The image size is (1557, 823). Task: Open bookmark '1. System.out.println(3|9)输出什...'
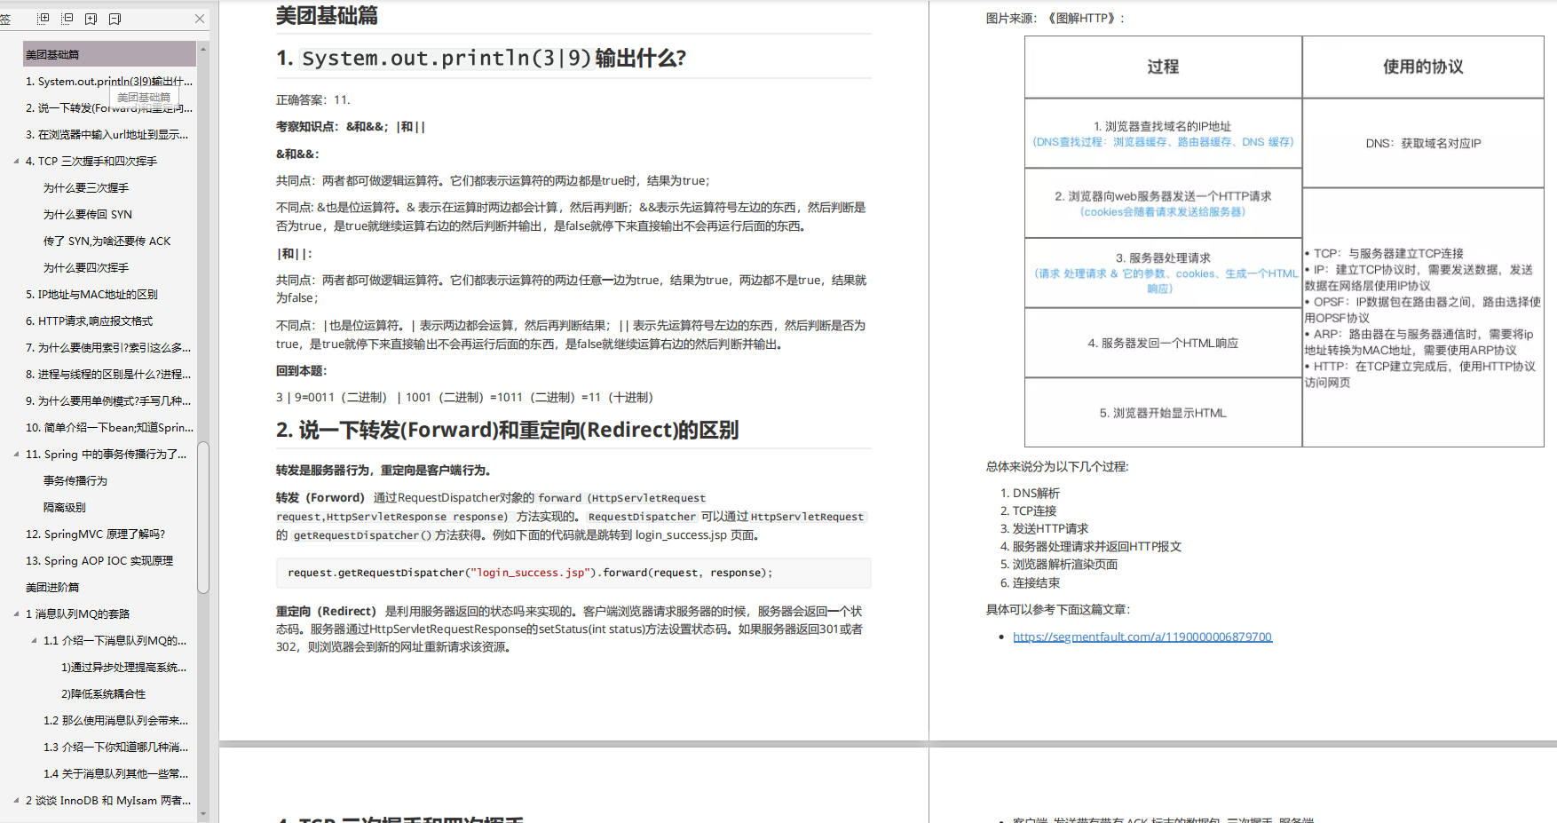tap(109, 82)
